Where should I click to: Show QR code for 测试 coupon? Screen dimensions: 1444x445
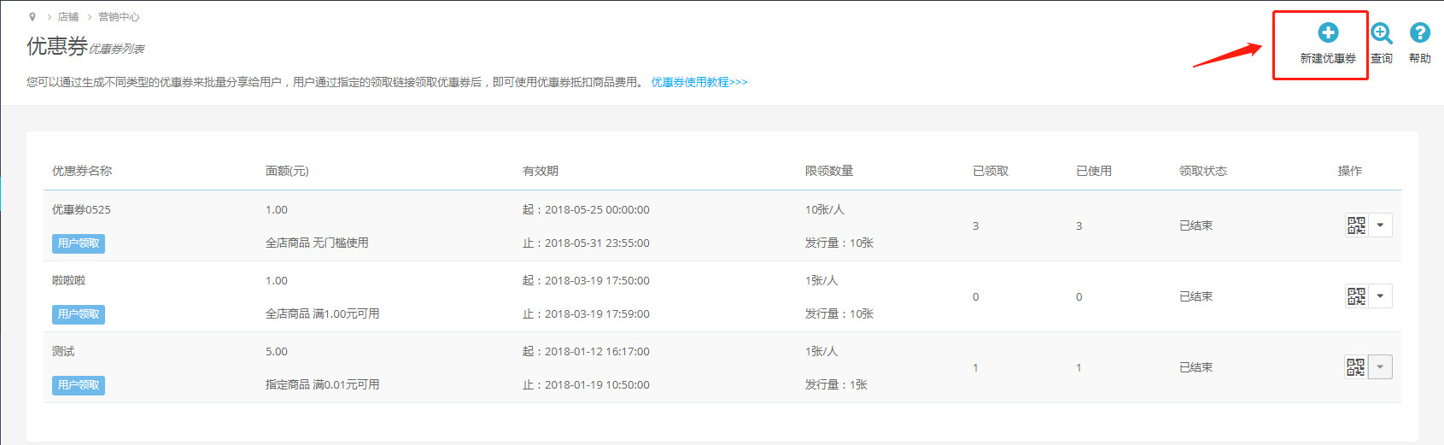pos(1356,367)
